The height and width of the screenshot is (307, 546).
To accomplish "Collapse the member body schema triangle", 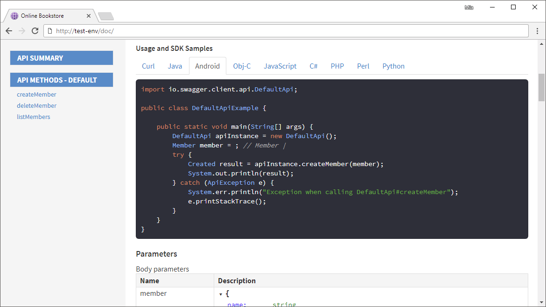I will coord(220,294).
